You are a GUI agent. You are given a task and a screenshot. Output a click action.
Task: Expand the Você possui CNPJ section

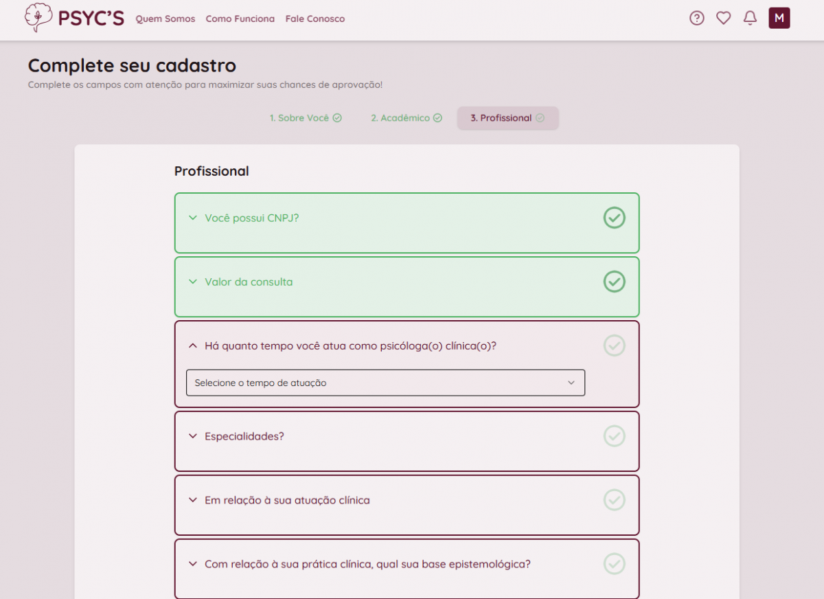[x=193, y=218]
